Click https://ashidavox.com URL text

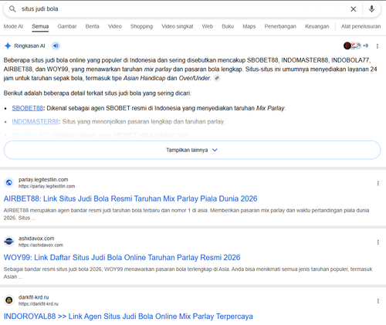click(41, 245)
